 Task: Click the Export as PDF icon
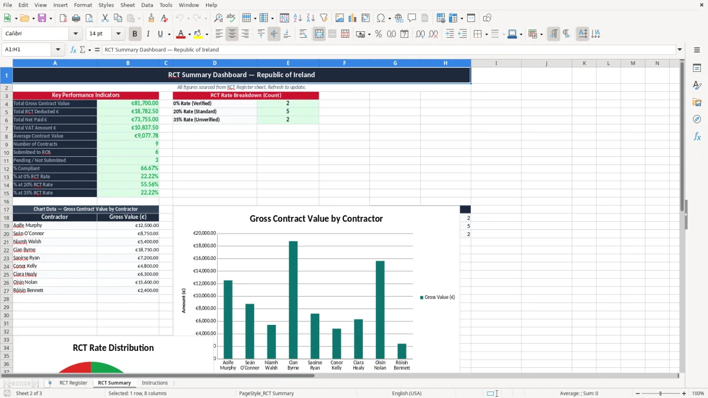(x=63, y=18)
